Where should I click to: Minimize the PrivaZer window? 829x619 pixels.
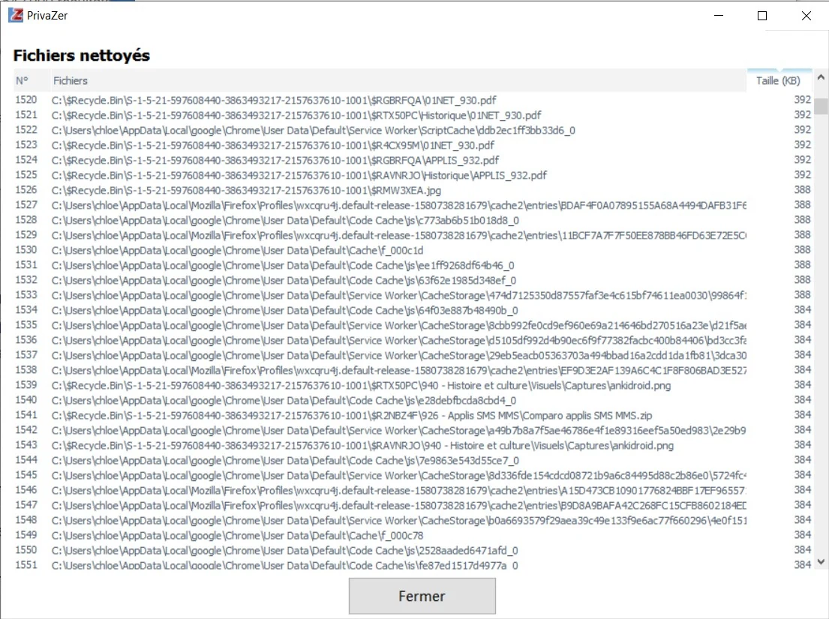[x=719, y=16]
